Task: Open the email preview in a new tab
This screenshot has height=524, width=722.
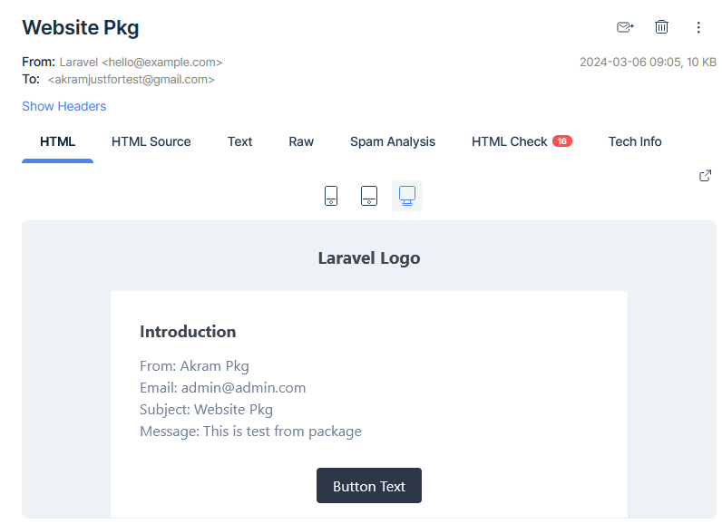Action: (x=705, y=176)
